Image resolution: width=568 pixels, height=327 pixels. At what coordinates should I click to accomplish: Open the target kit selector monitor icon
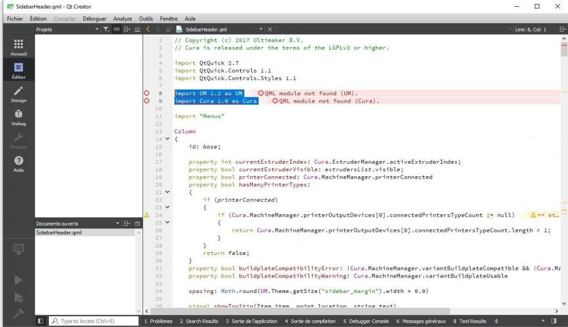[19, 249]
